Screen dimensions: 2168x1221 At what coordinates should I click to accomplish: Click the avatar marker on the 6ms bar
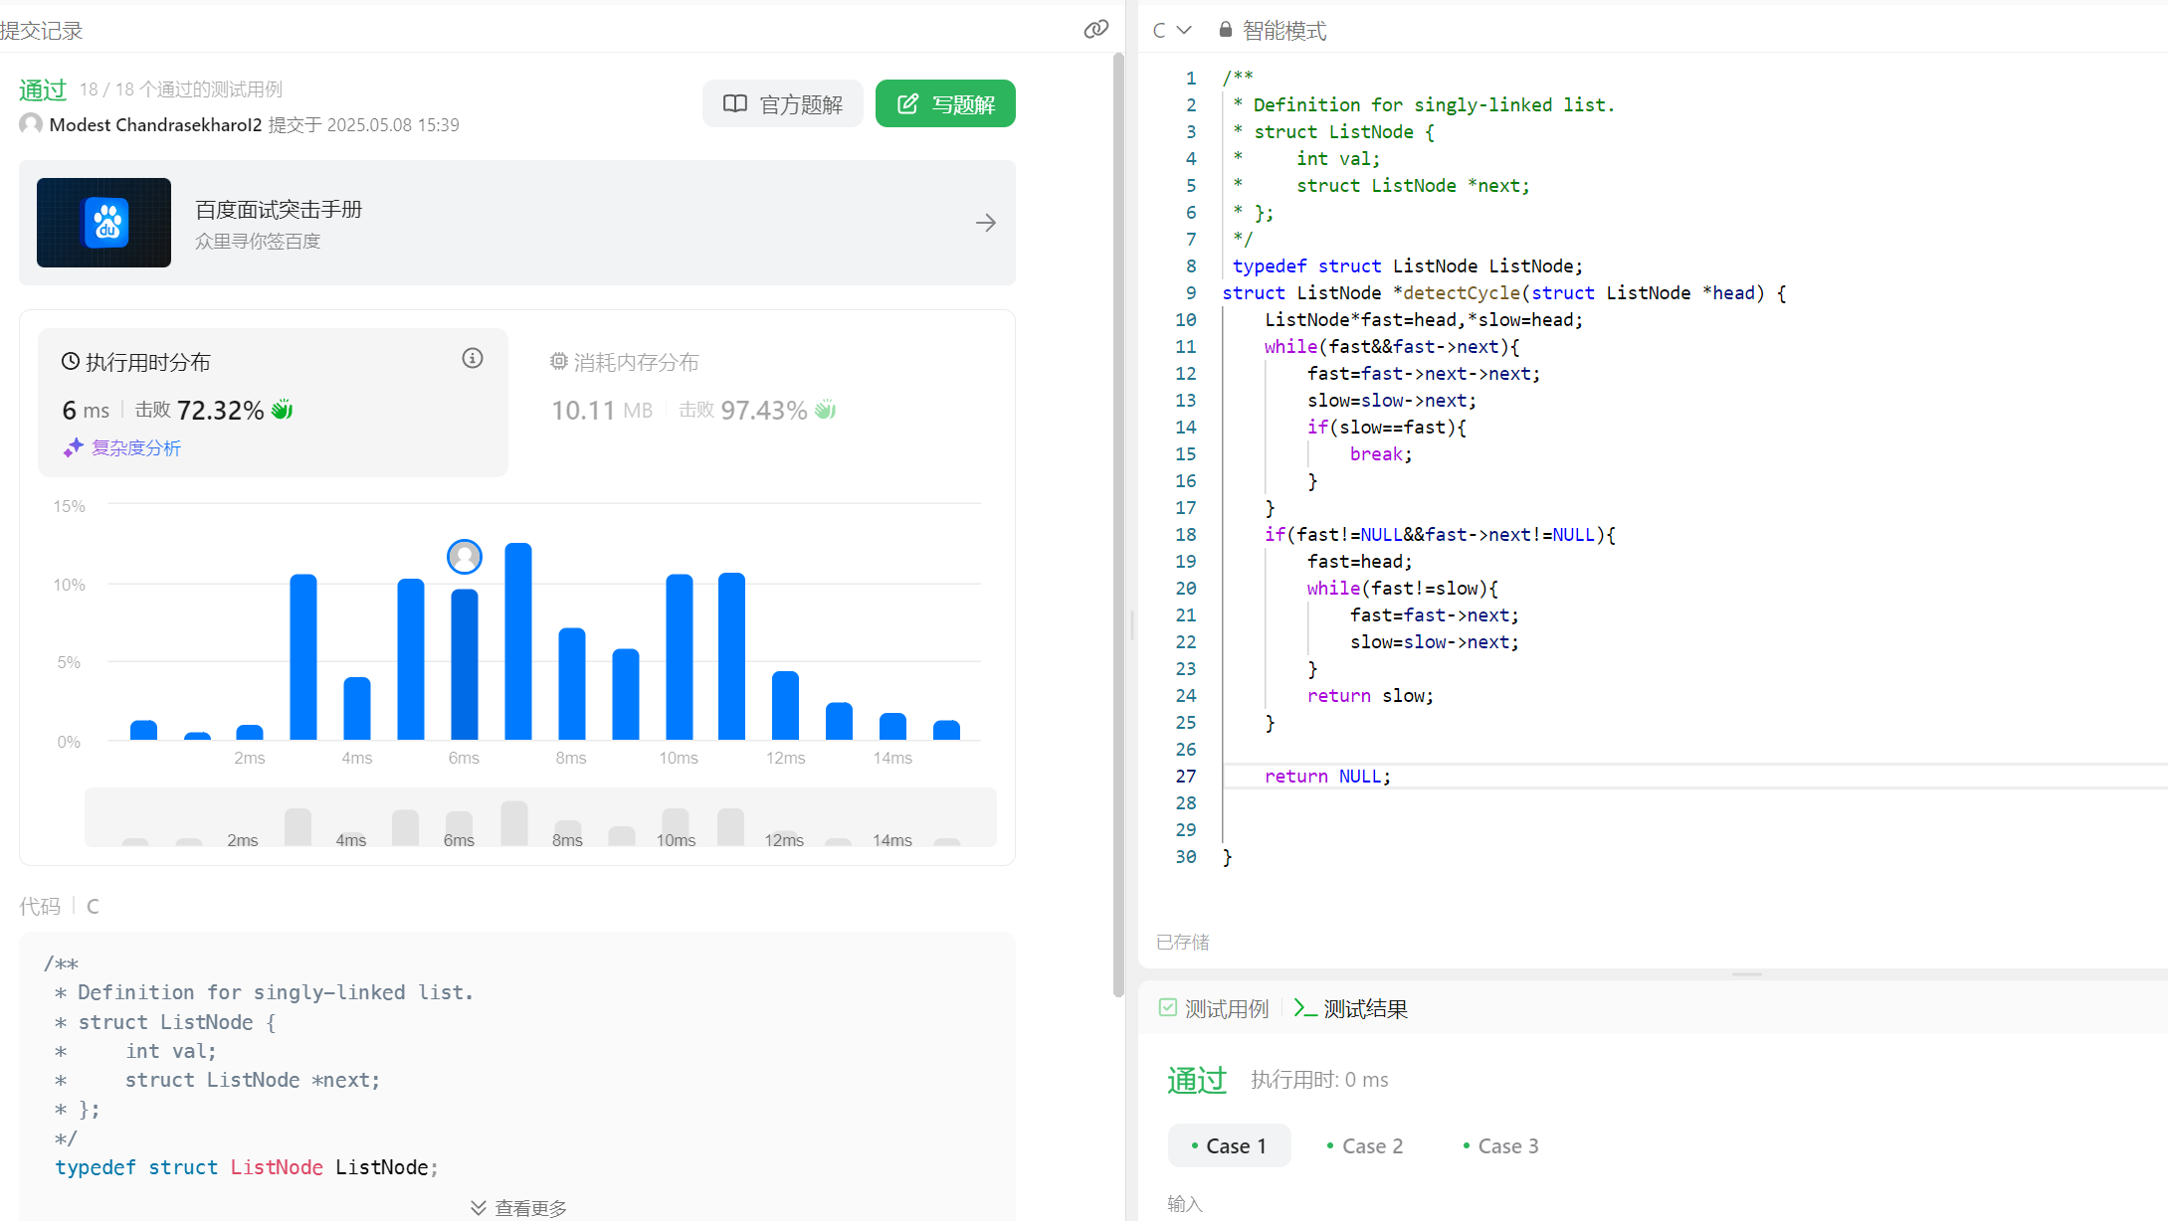click(x=465, y=557)
